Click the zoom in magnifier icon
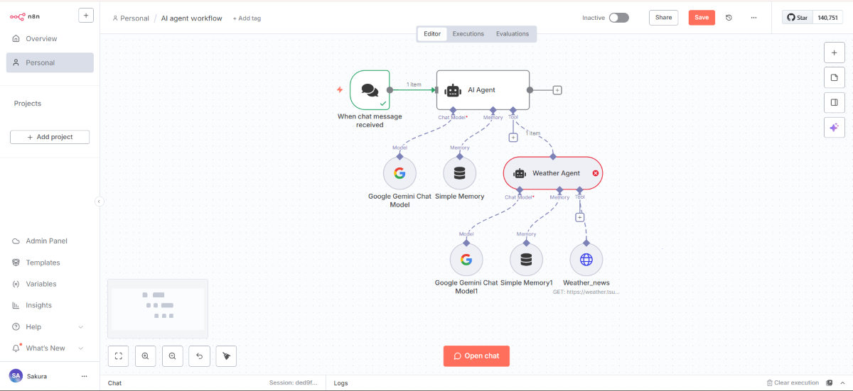853x391 pixels. coord(145,356)
